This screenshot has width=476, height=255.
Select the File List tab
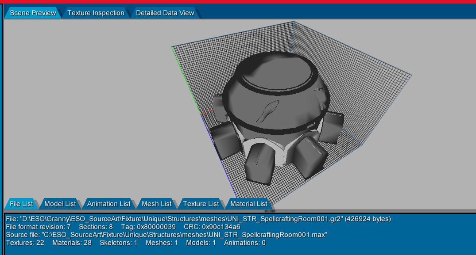point(21,204)
